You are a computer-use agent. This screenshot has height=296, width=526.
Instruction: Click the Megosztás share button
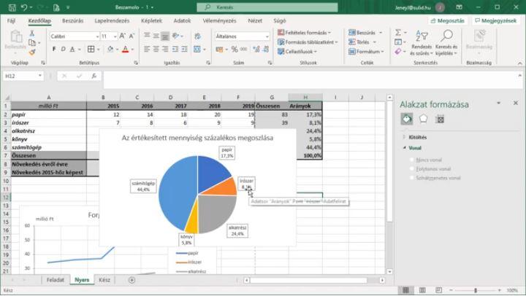[x=446, y=21]
